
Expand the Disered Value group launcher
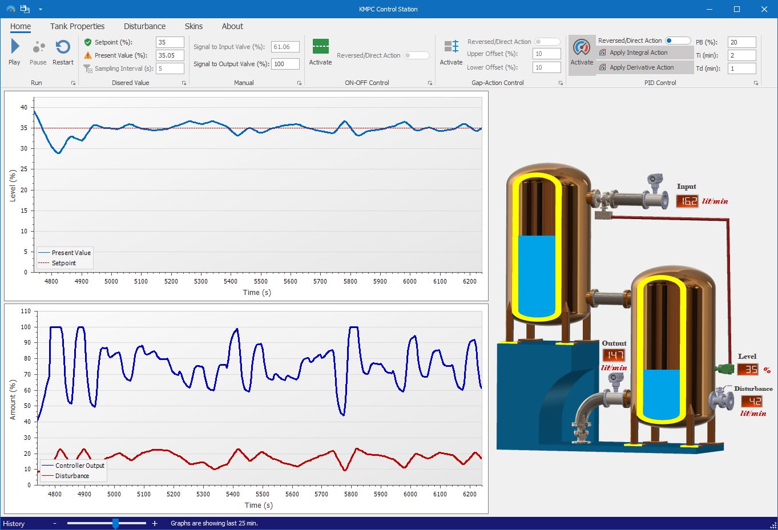tap(184, 83)
